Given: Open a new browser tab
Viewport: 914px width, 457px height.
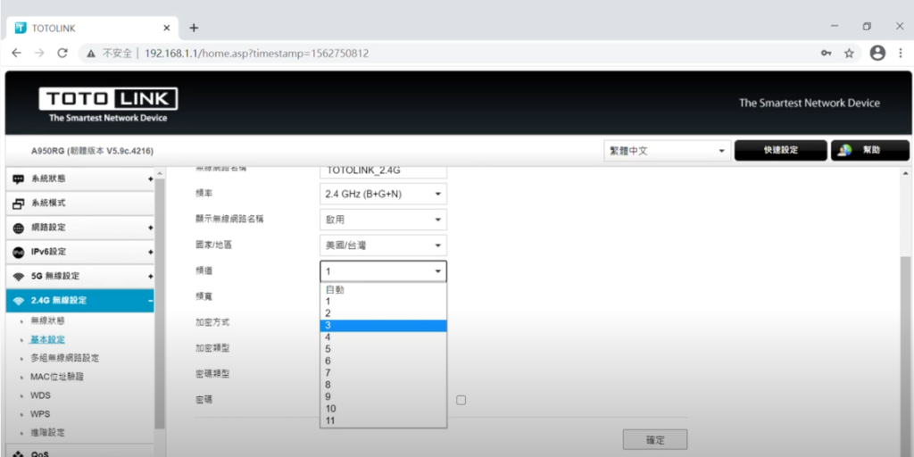Looking at the screenshot, I should [x=194, y=28].
